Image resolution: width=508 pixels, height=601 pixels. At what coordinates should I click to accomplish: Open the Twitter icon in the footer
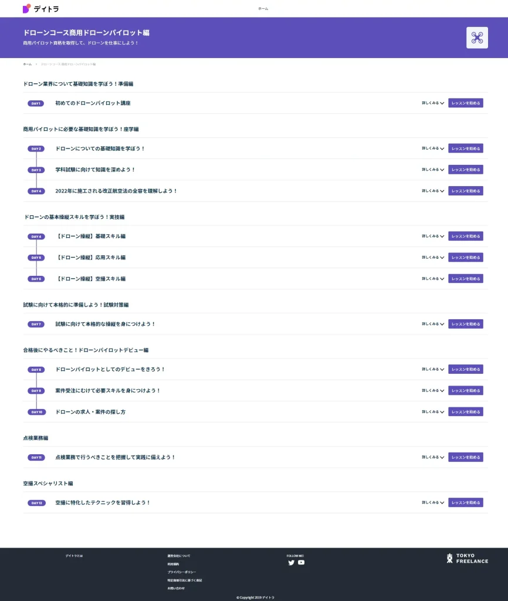pyautogui.click(x=291, y=562)
